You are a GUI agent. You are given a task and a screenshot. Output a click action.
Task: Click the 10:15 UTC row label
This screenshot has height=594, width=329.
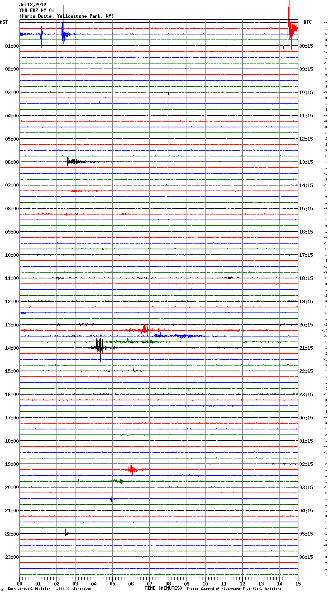[306, 93]
